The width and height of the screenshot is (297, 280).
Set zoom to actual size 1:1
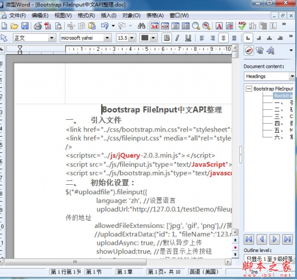[155, 26]
